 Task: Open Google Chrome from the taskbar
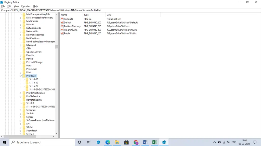[x=136, y=142]
